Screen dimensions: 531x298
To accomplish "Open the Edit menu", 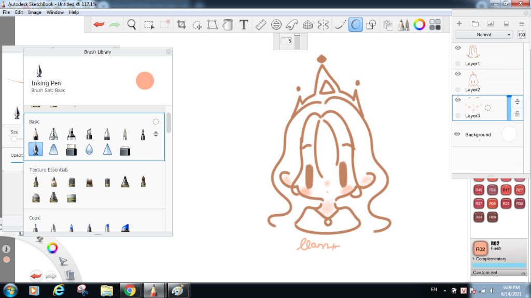I will 19,12.
